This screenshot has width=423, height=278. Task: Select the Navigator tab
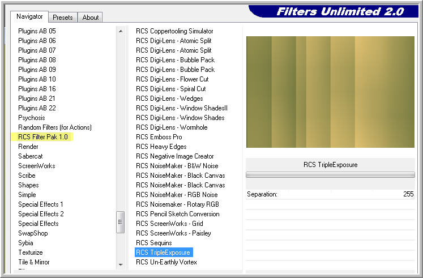pyautogui.click(x=29, y=16)
